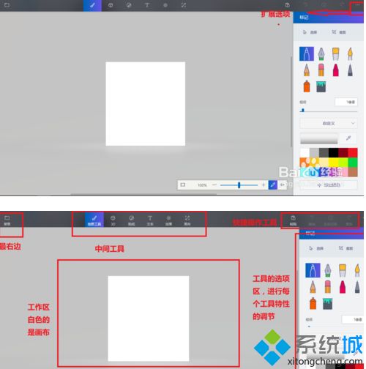Image resolution: width=366 pixels, height=369 pixels.
Task: Select the Spray can in the bottom screenshot
Action: 313,303
